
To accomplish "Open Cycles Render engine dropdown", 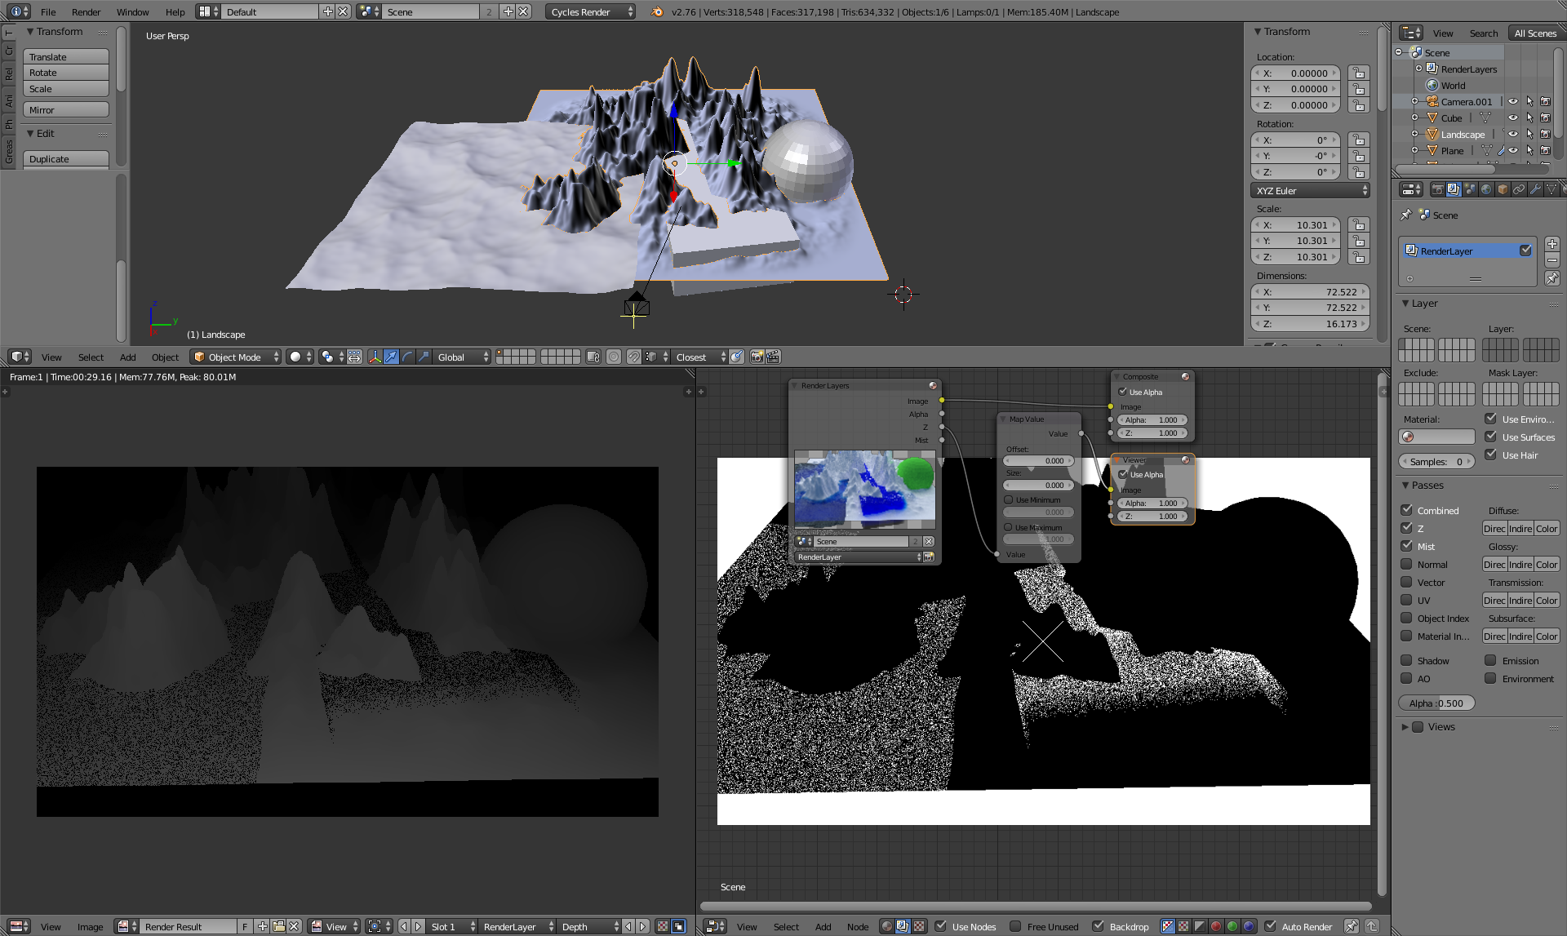I will click(x=591, y=11).
